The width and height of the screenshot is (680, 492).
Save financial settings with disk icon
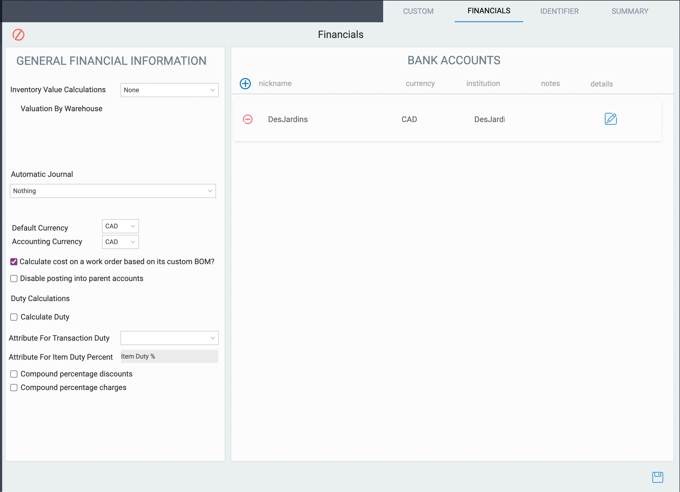657,477
